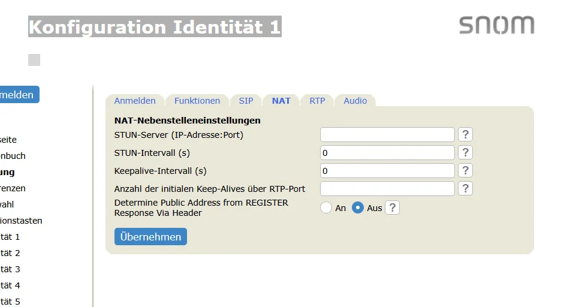582x307 pixels.
Task: Open the Funktionen tab
Action: click(x=197, y=101)
